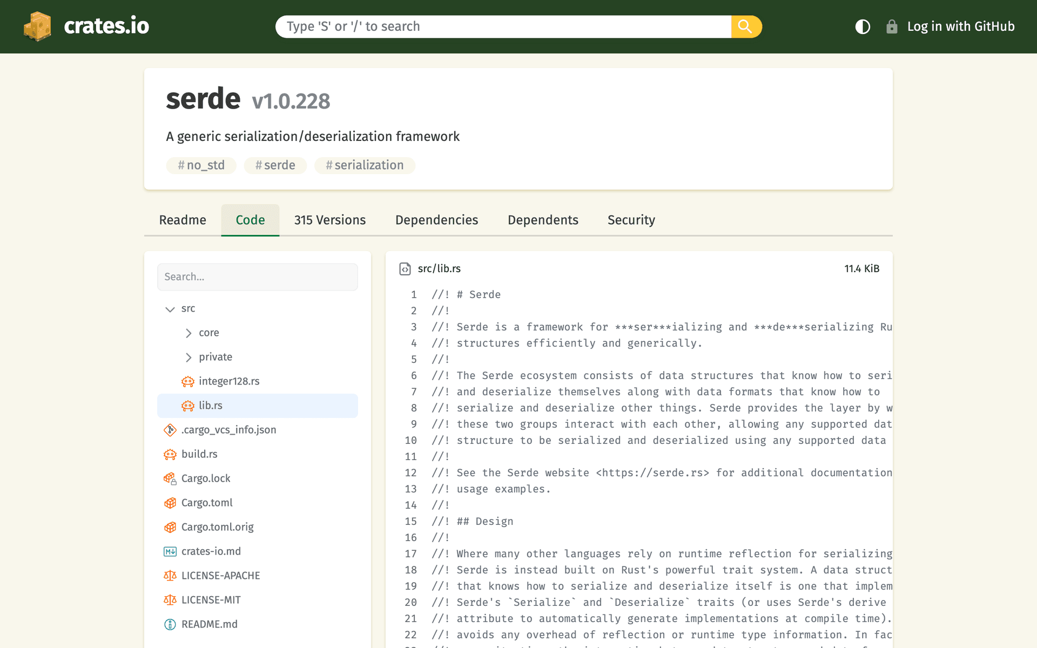The image size is (1037, 648).
Task: Click the '//! # Serde' code line
Action: click(466, 295)
